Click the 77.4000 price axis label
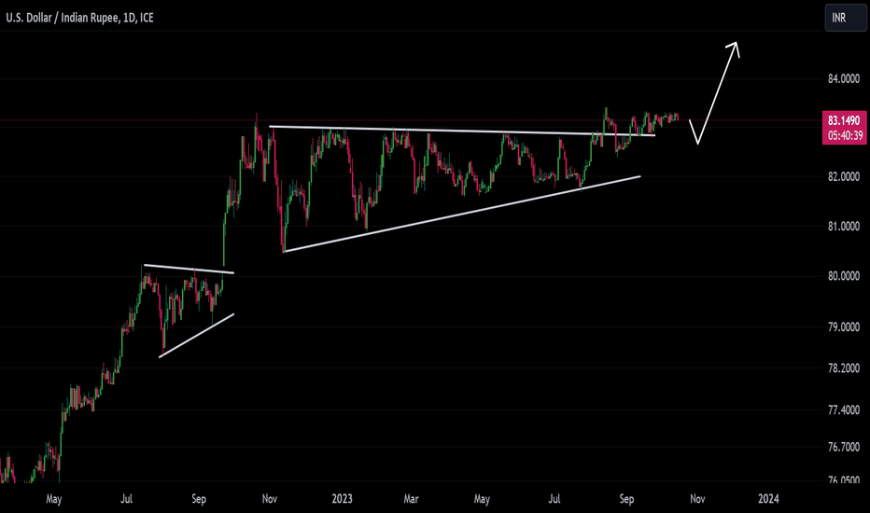Screen dimensions: 870x513 tap(843, 410)
